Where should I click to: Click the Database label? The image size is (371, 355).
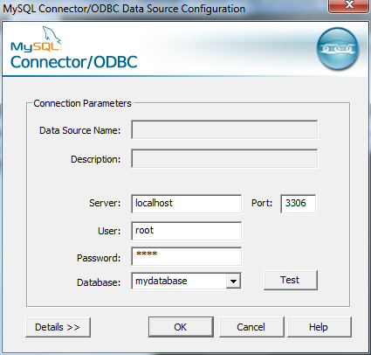pos(99,282)
